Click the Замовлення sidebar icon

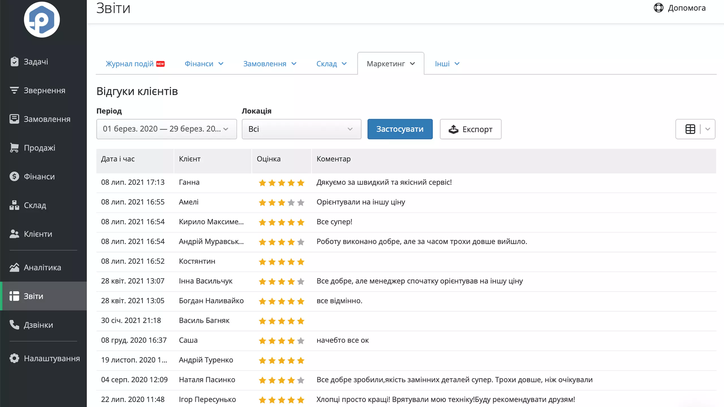point(14,119)
